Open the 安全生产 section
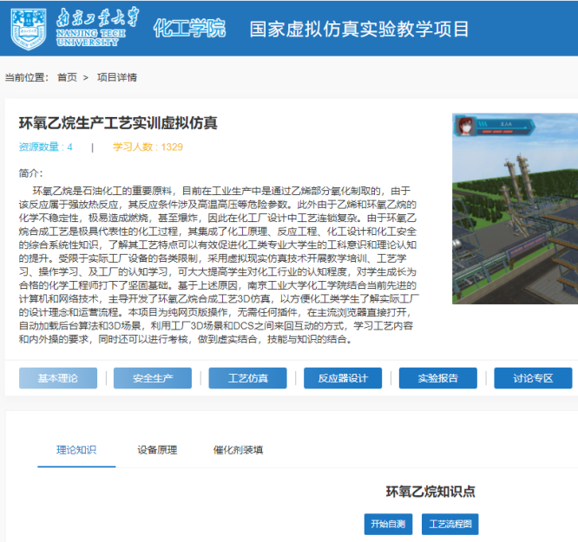This screenshot has width=578, height=542. coord(153,378)
